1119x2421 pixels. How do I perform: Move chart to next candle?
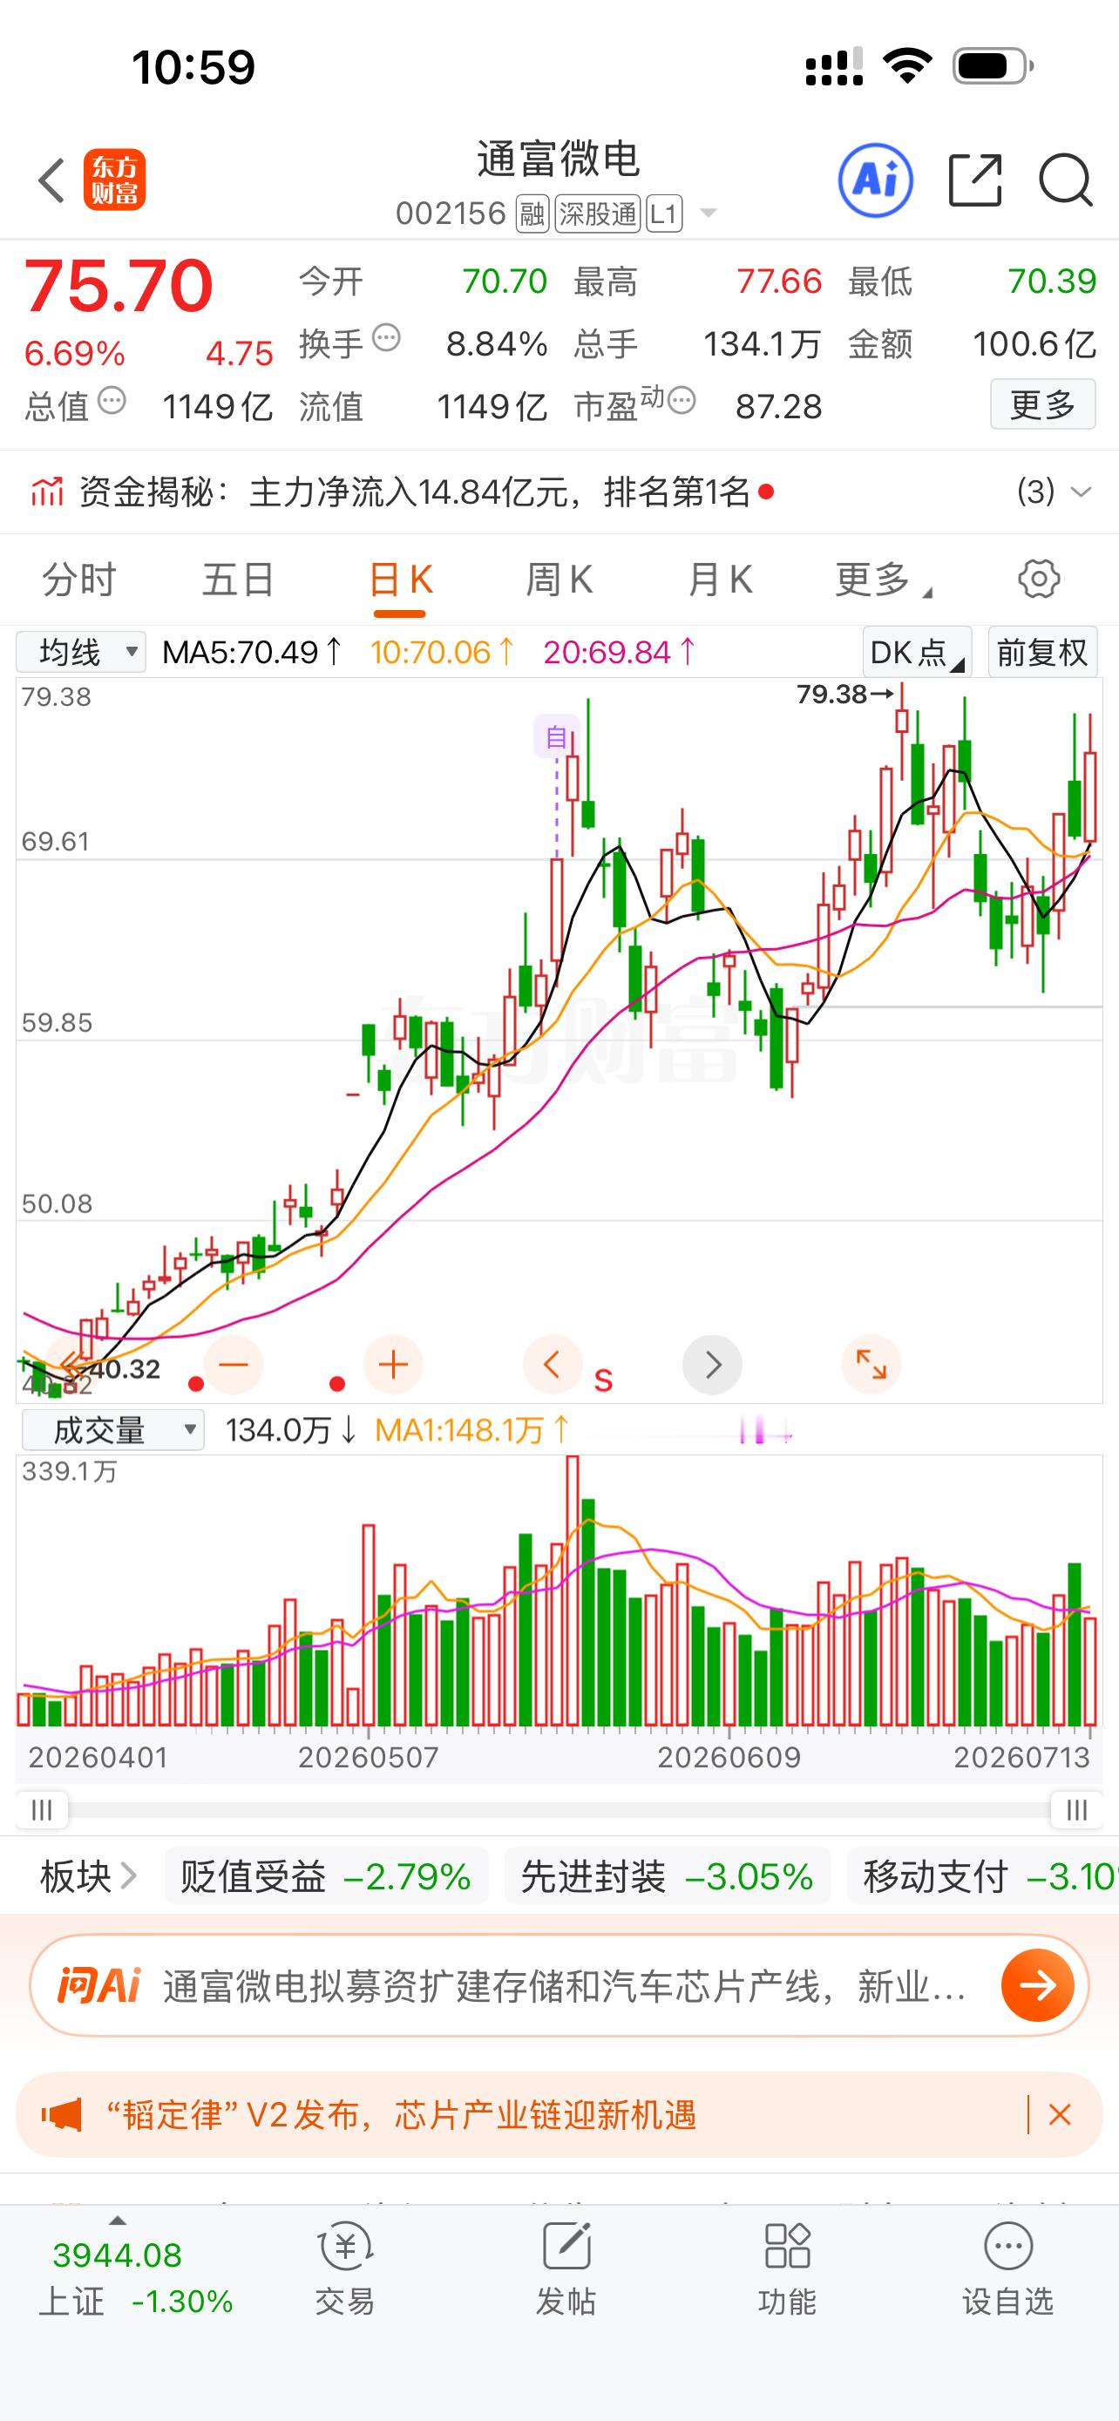pyautogui.click(x=712, y=1365)
